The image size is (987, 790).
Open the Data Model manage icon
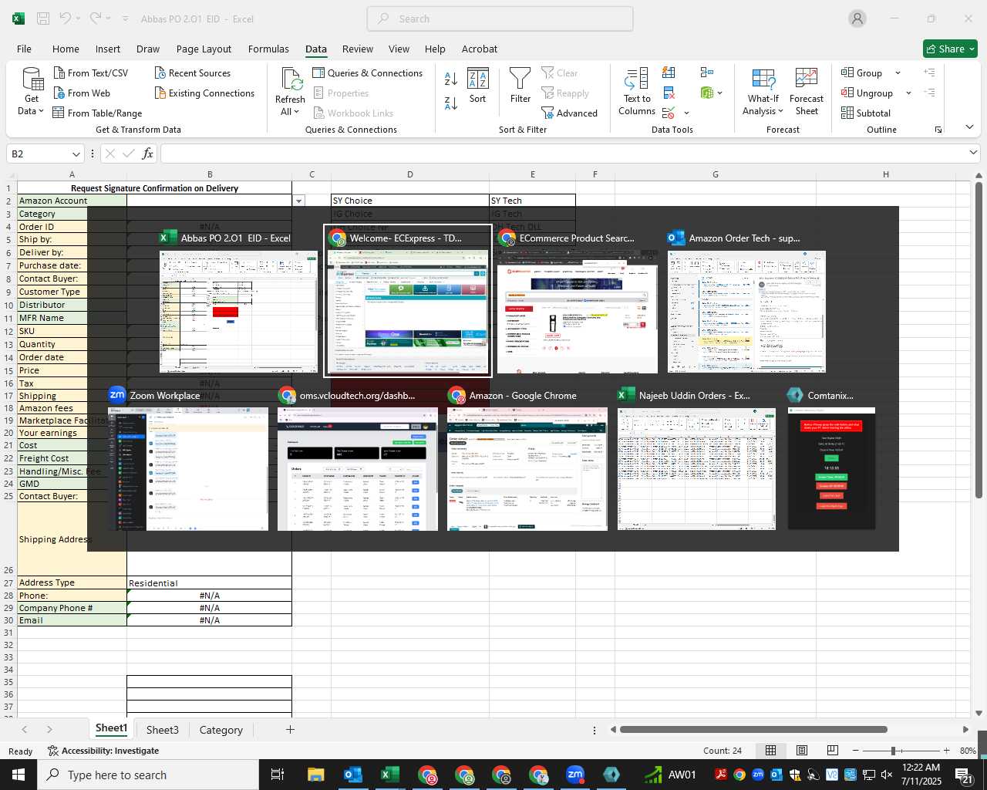[x=707, y=93]
